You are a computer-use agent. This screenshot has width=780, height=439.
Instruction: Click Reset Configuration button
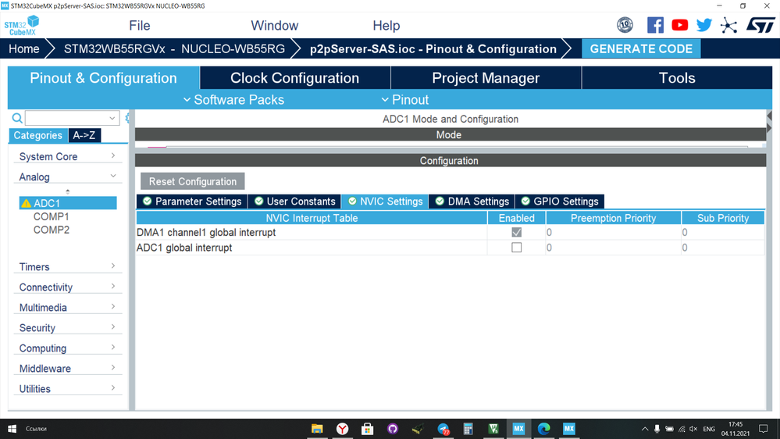pyautogui.click(x=193, y=181)
